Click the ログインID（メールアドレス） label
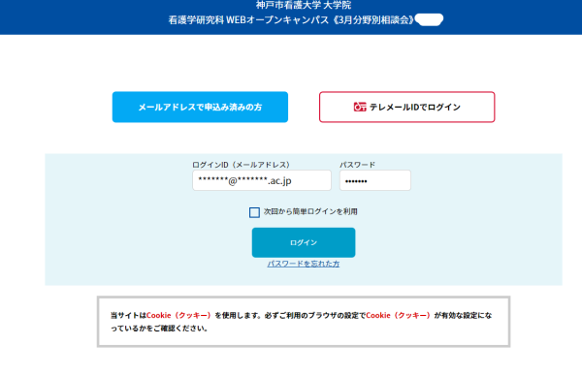 tap(241, 165)
